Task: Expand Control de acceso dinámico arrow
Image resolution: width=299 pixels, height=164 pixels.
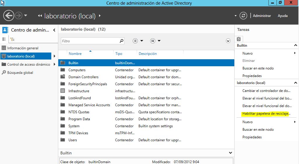Action: [54, 64]
